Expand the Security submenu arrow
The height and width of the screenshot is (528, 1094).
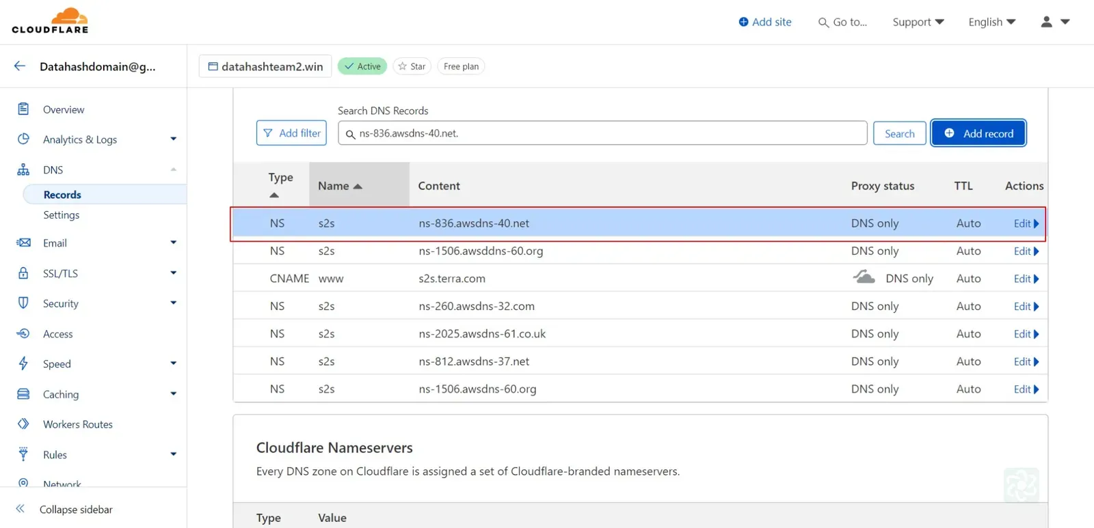(174, 303)
